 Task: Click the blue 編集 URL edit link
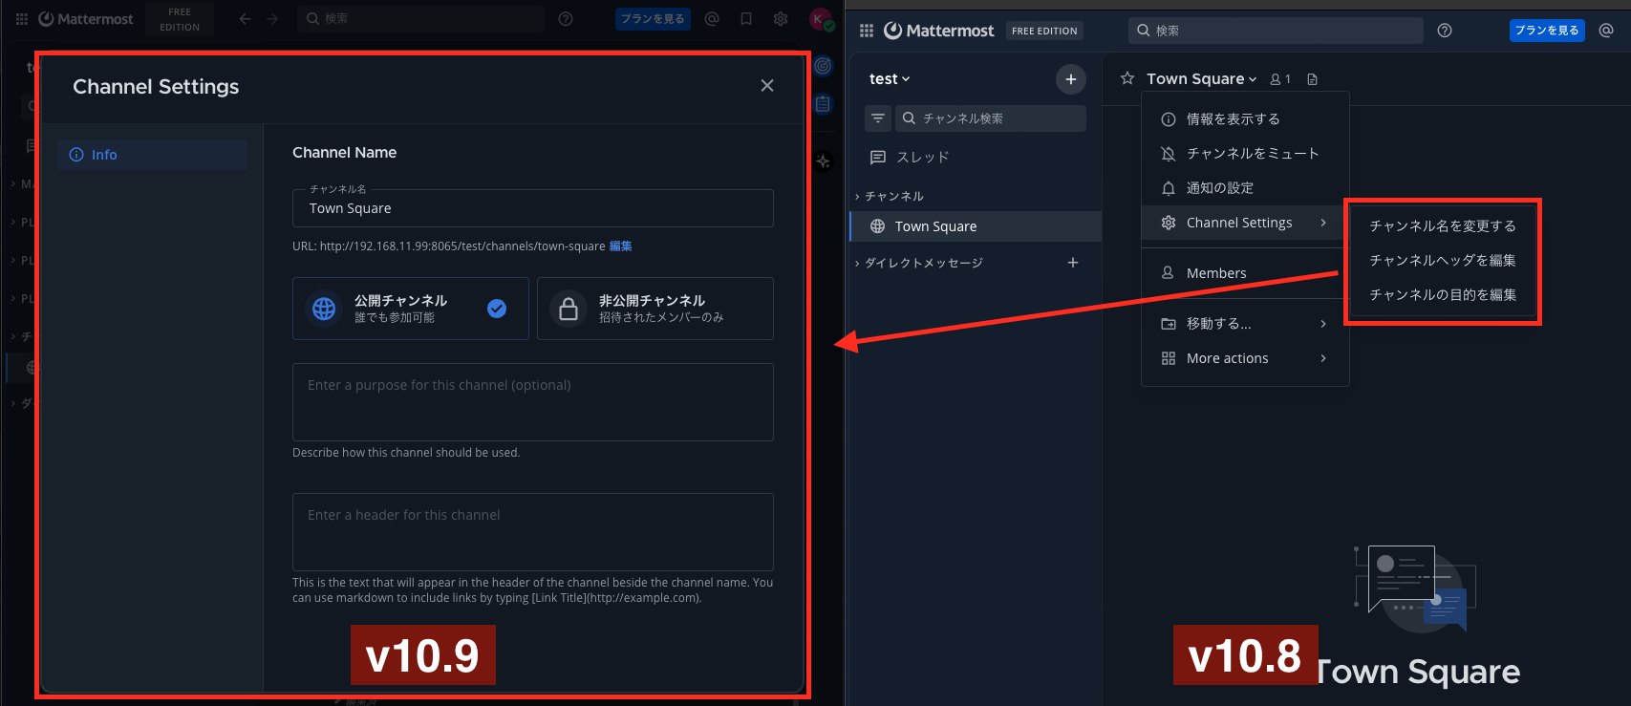click(x=621, y=246)
